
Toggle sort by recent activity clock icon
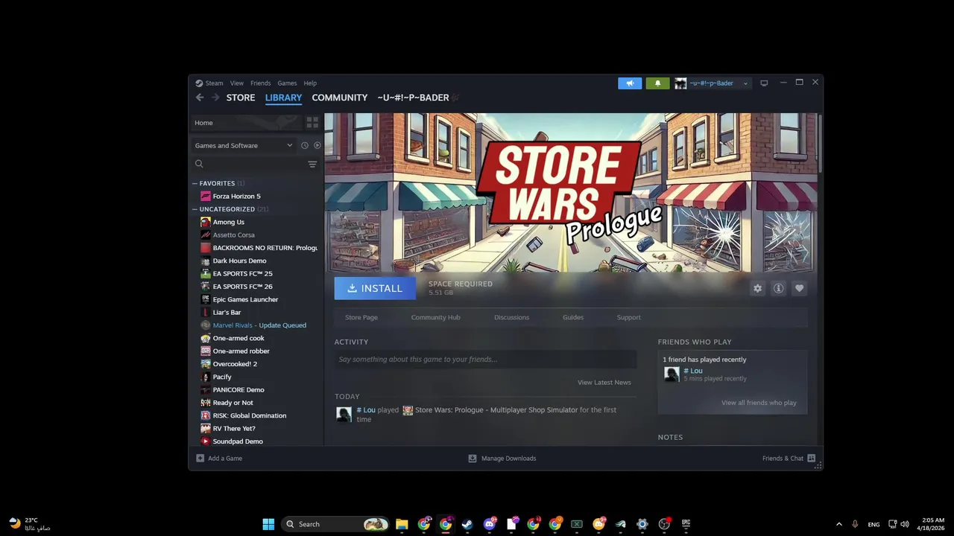point(305,145)
